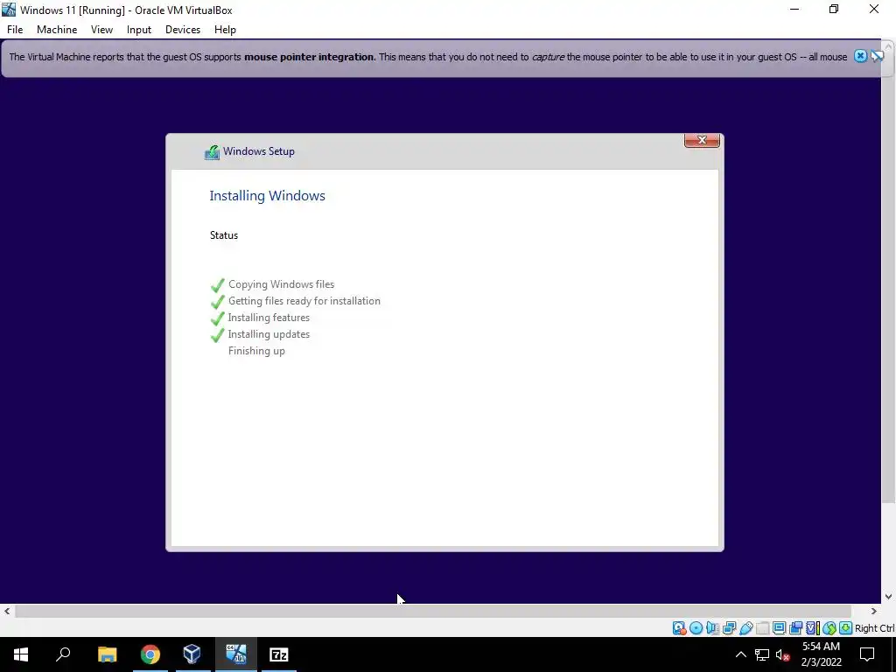Show hidden system tray icons
The height and width of the screenshot is (672, 896).
pyautogui.click(x=740, y=654)
